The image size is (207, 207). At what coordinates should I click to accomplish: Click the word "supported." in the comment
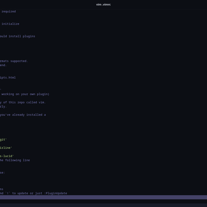pos(19,61)
